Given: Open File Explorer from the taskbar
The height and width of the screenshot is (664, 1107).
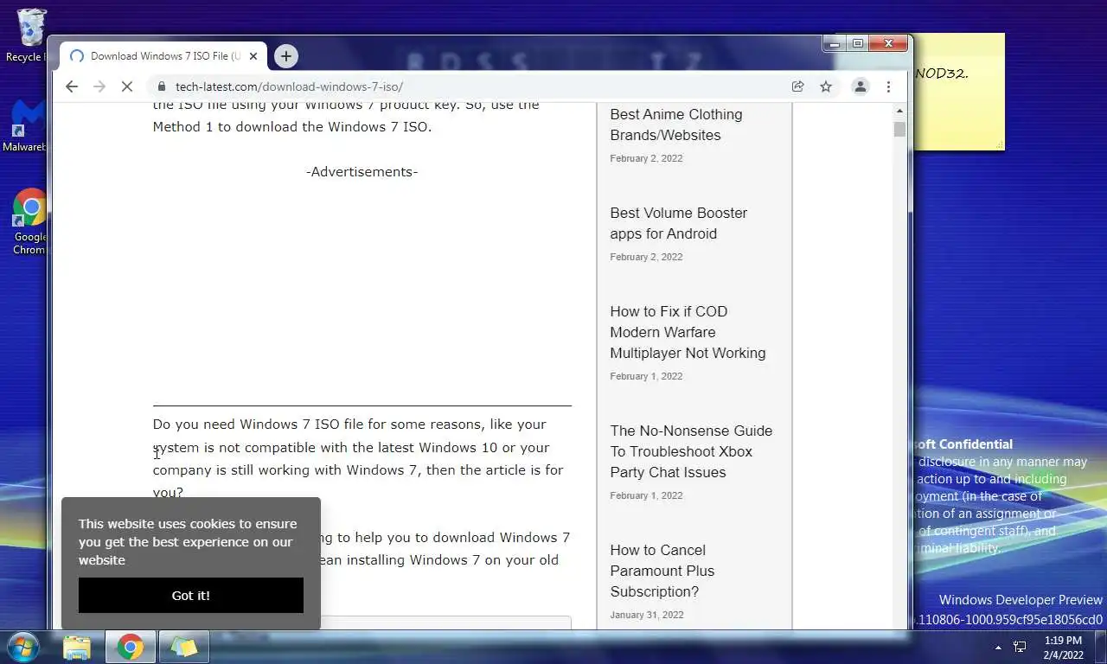Looking at the screenshot, I should pyautogui.click(x=77, y=647).
